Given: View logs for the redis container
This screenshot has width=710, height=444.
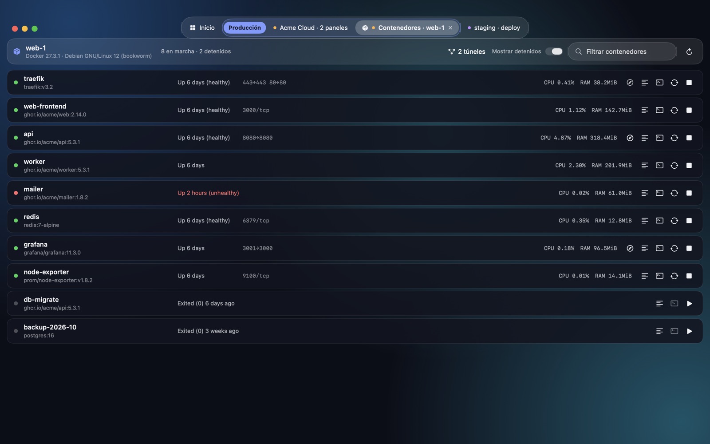Looking at the screenshot, I should (x=645, y=221).
